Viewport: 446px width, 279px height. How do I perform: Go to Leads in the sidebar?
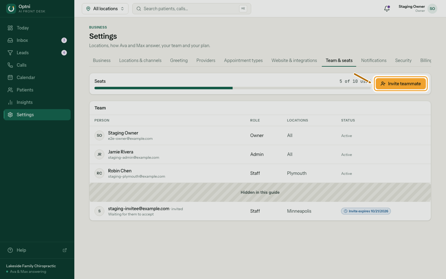coord(37,53)
